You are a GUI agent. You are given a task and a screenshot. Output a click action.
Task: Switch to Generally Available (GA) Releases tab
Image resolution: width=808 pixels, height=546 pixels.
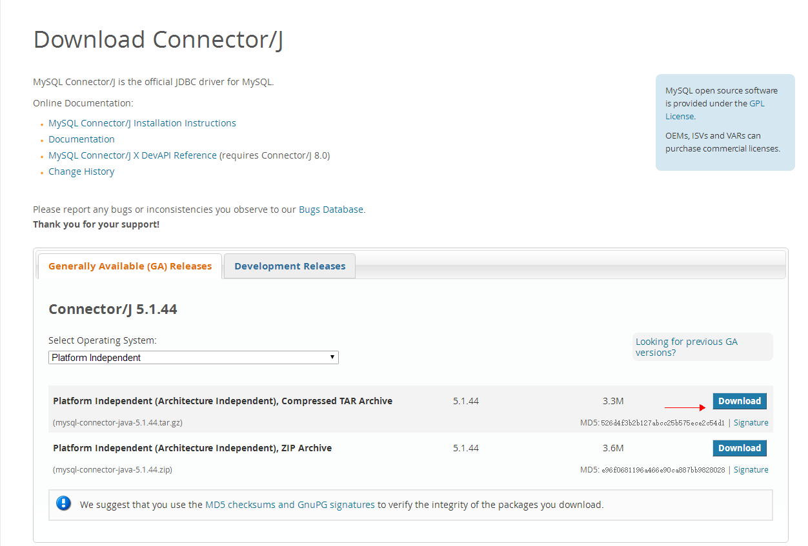click(x=130, y=266)
